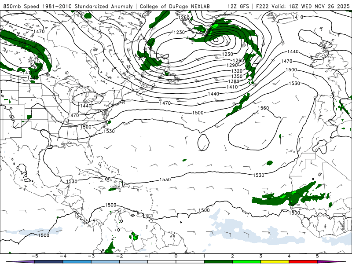The height and width of the screenshot is (264, 352).
Task: Click the "1290" contour label
Action: click(x=232, y=65)
